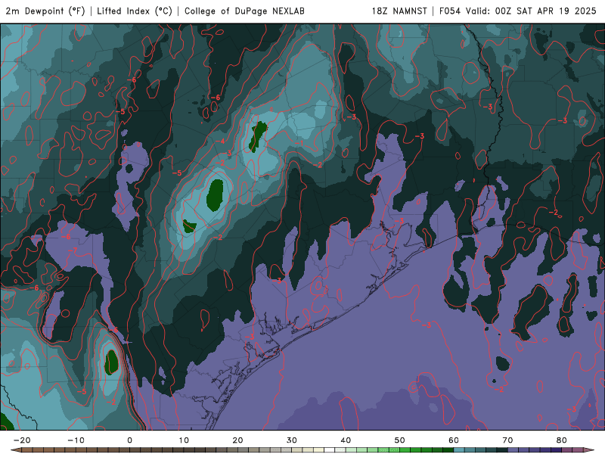Click the '2m Dewpoint (°F)' title text
The image size is (605, 454).
tap(45, 11)
